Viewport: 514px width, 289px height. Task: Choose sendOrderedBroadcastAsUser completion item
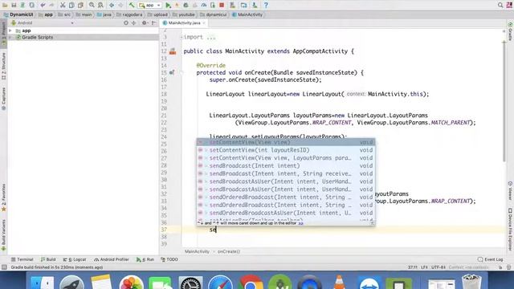pyautogui.click(x=286, y=213)
